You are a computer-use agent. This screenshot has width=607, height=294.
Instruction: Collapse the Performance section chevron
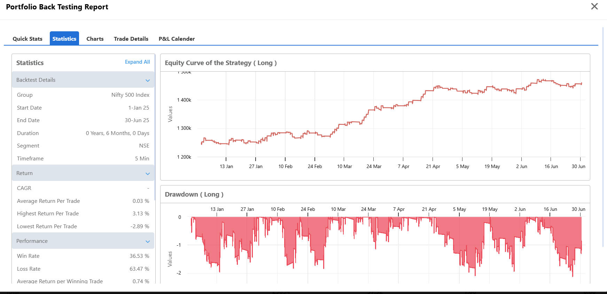(x=148, y=241)
